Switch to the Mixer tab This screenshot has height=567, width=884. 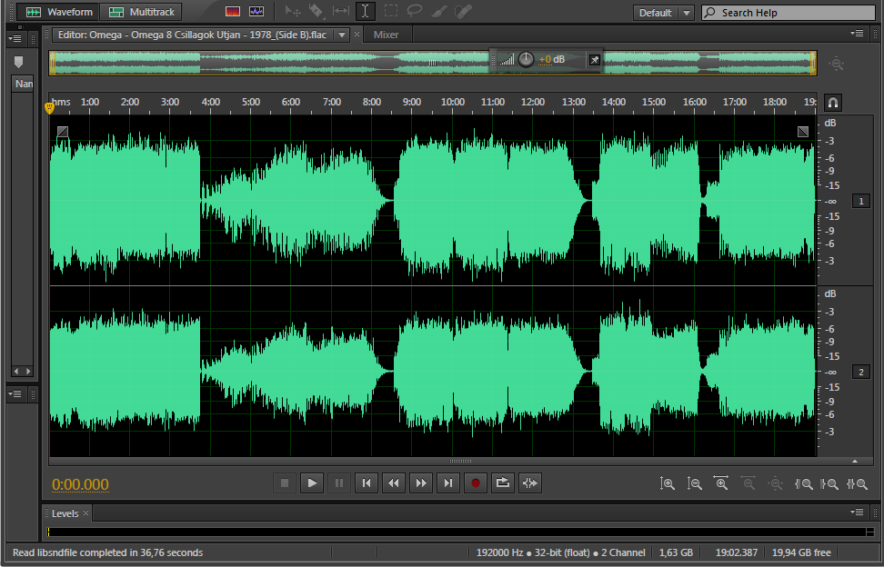(386, 35)
